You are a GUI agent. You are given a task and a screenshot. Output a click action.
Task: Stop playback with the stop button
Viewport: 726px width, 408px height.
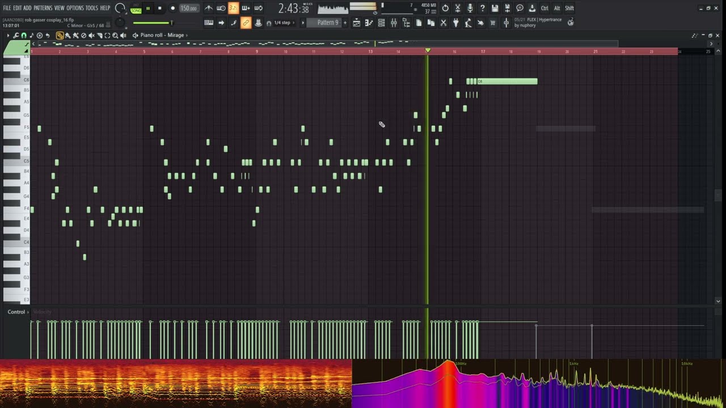159,8
